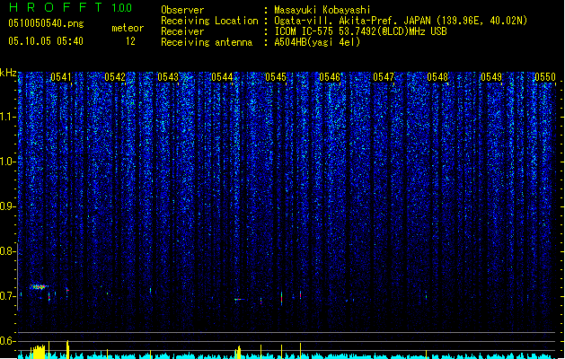
Task: Click observer name Masayuki Kobayashi
Action: point(322,10)
